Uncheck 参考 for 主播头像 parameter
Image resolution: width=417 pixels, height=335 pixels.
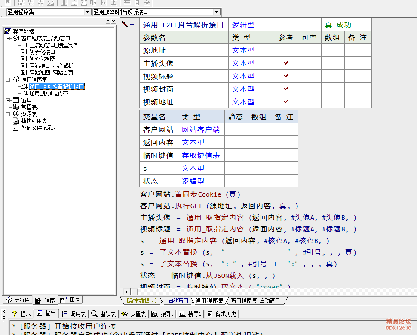(286, 63)
